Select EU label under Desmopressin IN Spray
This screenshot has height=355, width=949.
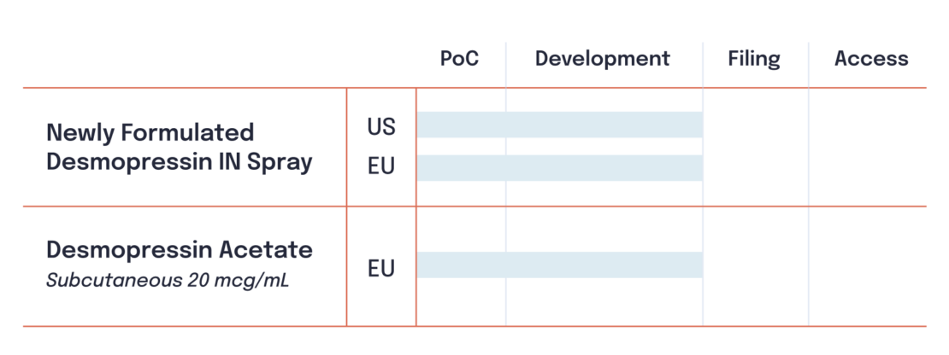point(380,166)
